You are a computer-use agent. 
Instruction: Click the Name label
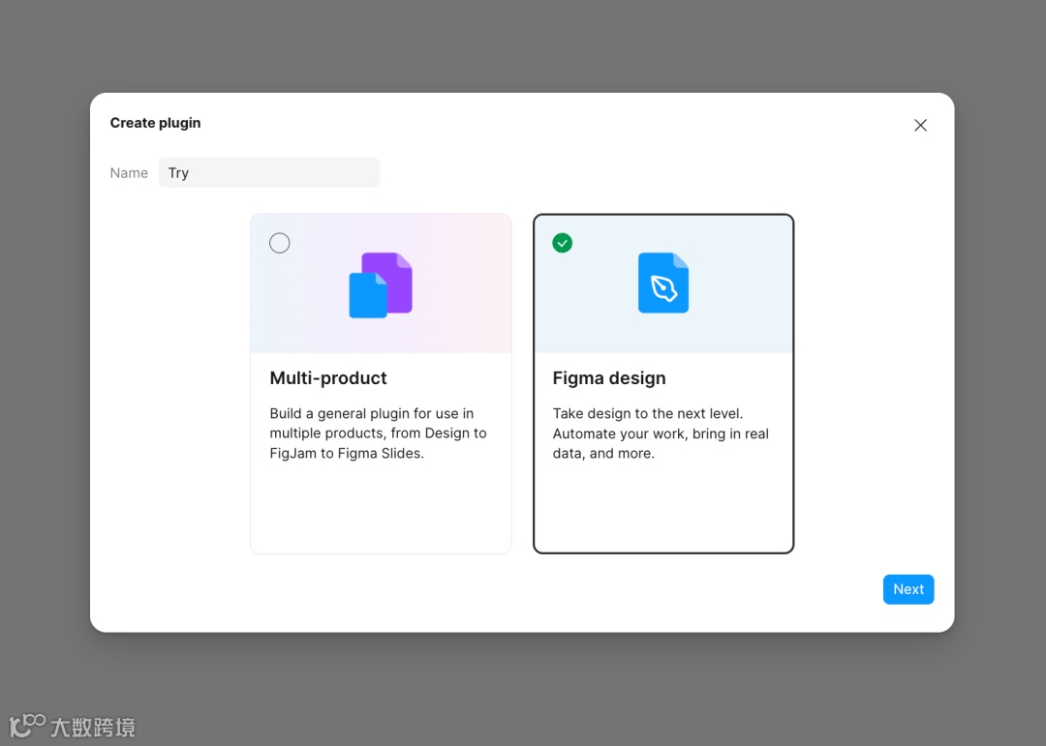pyautogui.click(x=129, y=172)
